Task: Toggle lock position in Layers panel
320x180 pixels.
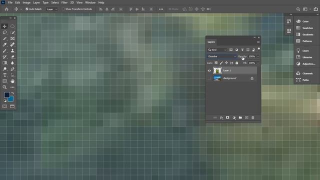Action: point(226,63)
